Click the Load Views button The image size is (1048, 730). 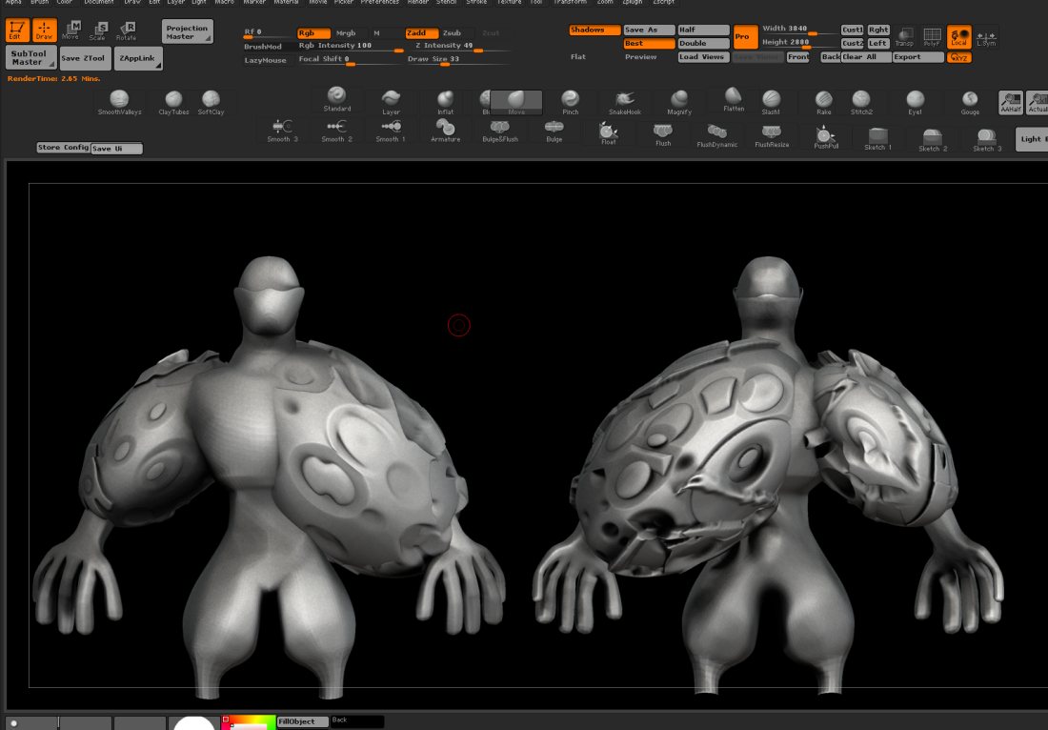point(703,57)
